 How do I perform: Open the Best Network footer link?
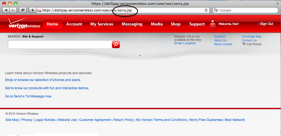(x=235, y=120)
